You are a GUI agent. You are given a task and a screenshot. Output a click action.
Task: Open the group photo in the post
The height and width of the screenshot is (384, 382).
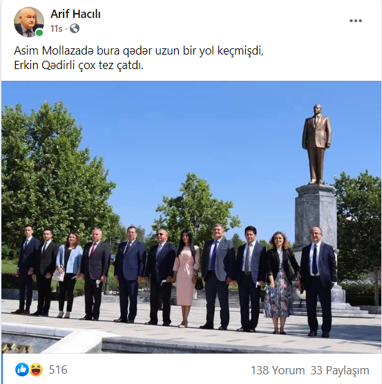(191, 217)
